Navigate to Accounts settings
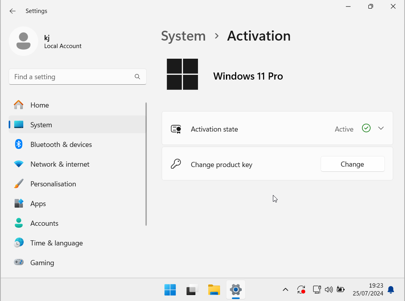 (77, 223)
